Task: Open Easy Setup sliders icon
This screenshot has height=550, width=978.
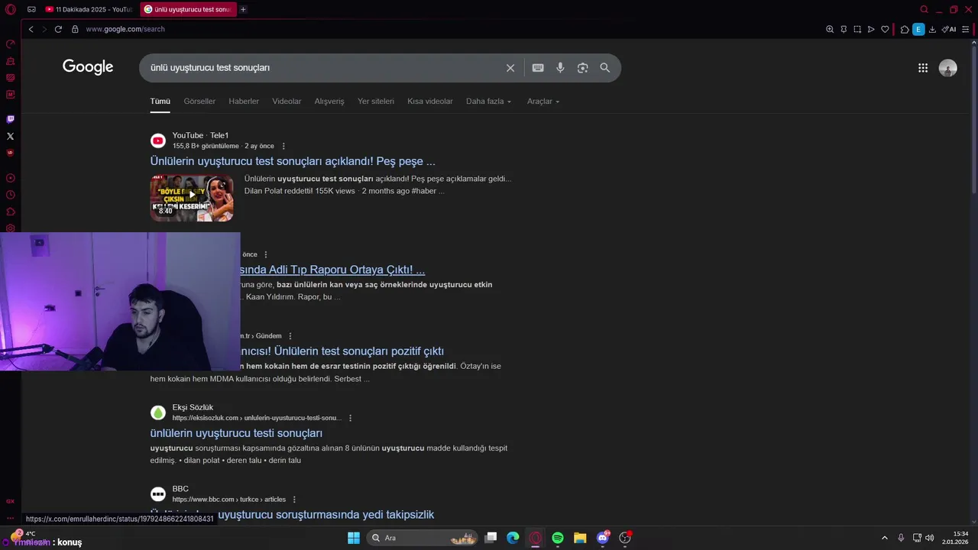Action: (x=967, y=29)
